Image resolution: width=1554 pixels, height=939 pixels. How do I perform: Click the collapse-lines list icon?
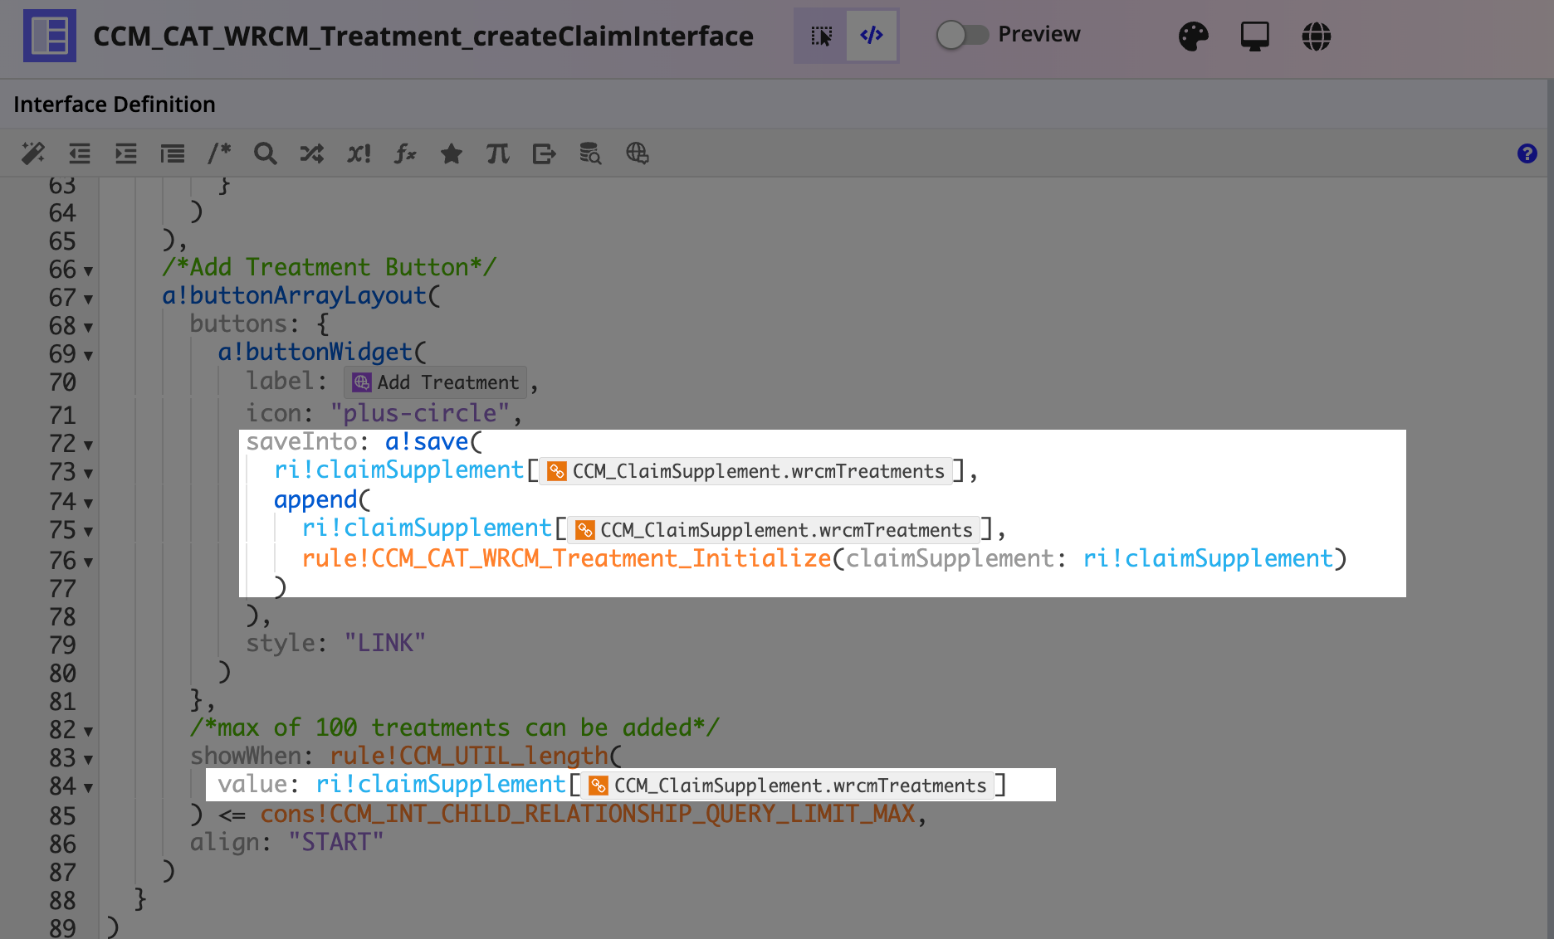[x=173, y=153]
